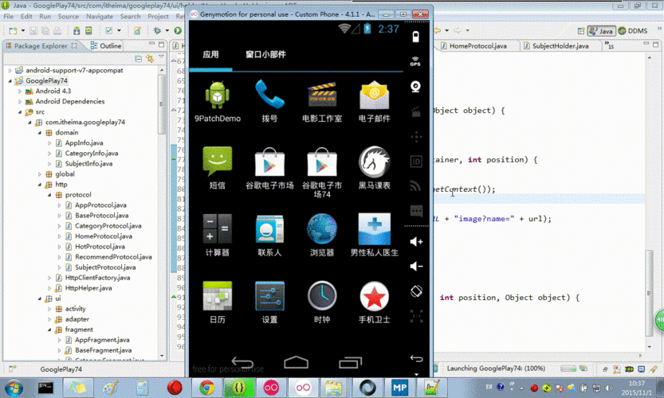Screen dimensions: 664x398
Task: Click the Launching GooglePlay74 progress bar
Action: [x=568, y=369]
